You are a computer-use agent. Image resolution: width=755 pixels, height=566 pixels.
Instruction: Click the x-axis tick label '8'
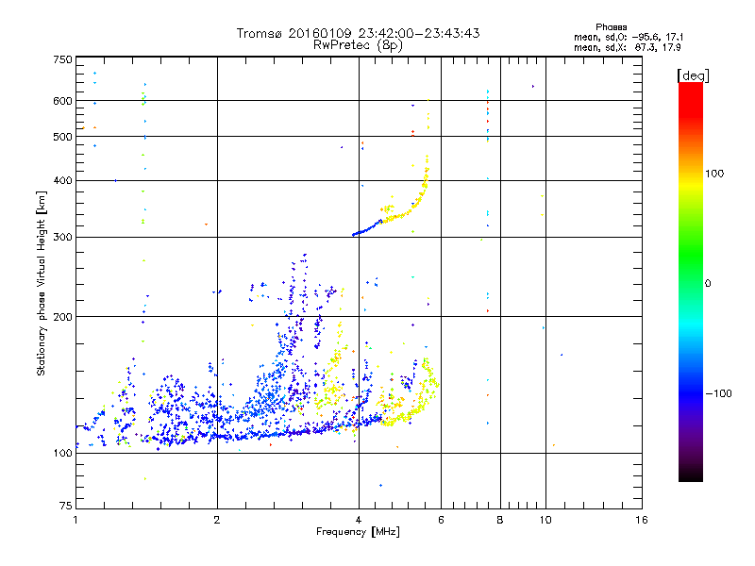(500, 520)
